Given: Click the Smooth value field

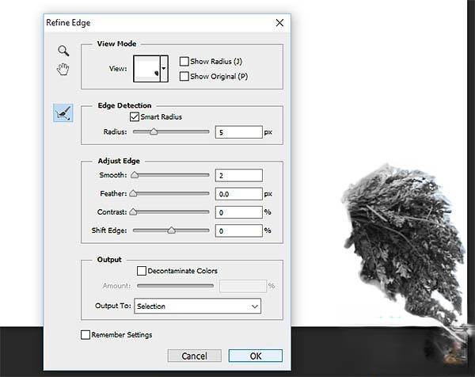Looking at the screenshot, I should click(237, 175).
